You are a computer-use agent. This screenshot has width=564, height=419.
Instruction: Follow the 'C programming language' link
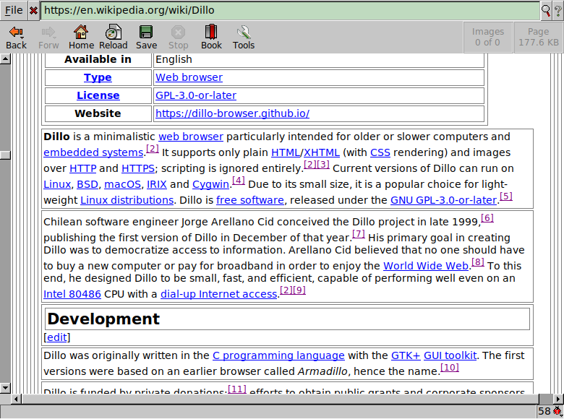[x=278, y=355]
